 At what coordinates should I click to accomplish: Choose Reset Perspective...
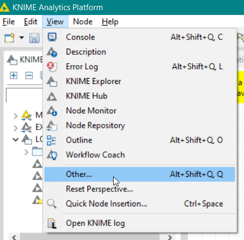click(x=139, y=189)
